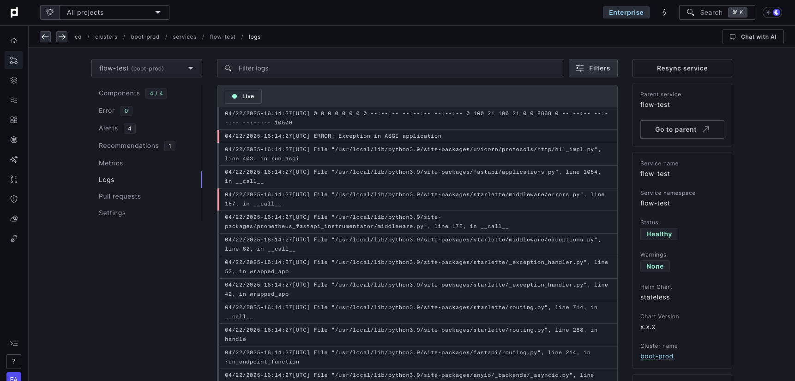Toggle the light/dark theme switch
This screenshot has width=795, height=381.
(772, 12)
